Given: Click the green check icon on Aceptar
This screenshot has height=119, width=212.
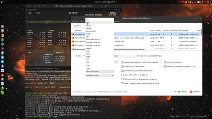Looking at the screenshot, I should click(179, 92).
